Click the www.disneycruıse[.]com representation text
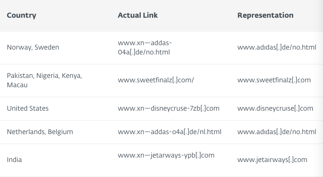This screenshot has width=323, height=177. (x=275, y=108)
